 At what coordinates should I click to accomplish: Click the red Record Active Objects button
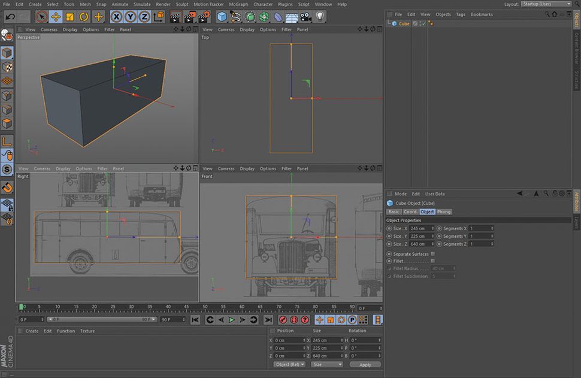click(283, 320)
